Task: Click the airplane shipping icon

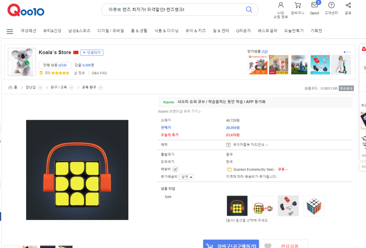Action: point(175,169)
